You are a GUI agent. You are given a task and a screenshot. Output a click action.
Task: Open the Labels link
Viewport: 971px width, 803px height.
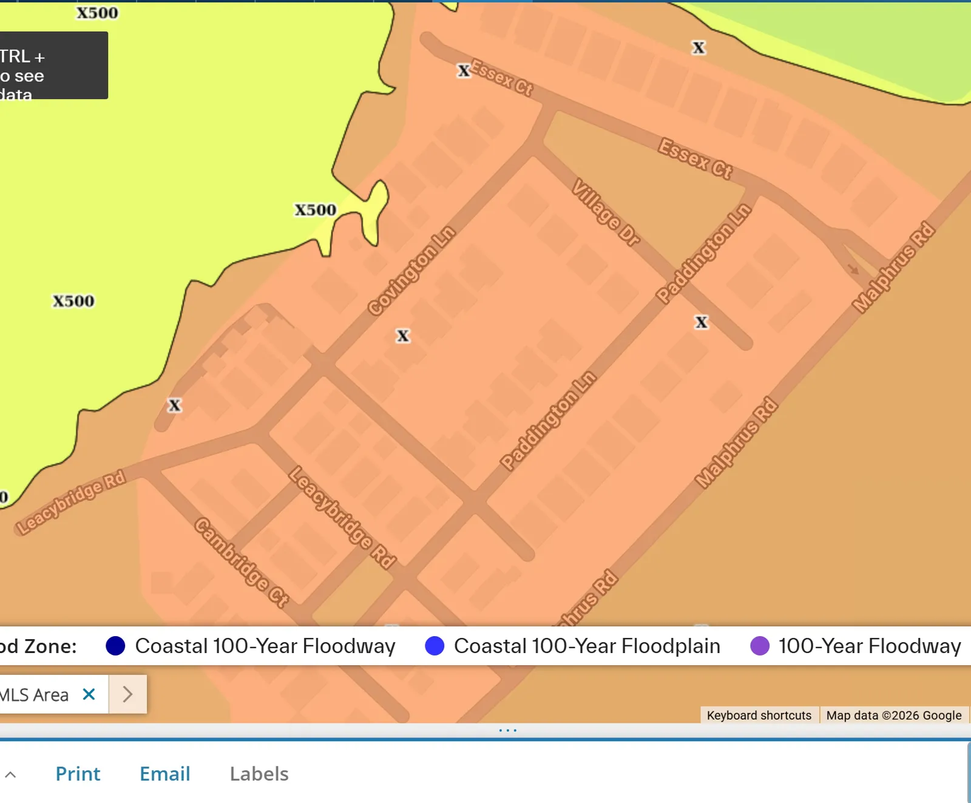click(x=259, y=774)
